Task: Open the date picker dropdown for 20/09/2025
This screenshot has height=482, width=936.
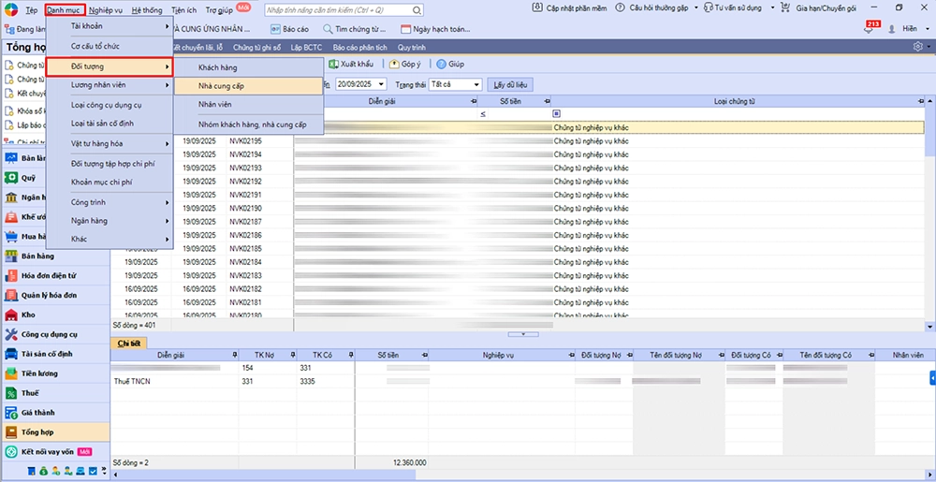Action: tap(380, 84)
